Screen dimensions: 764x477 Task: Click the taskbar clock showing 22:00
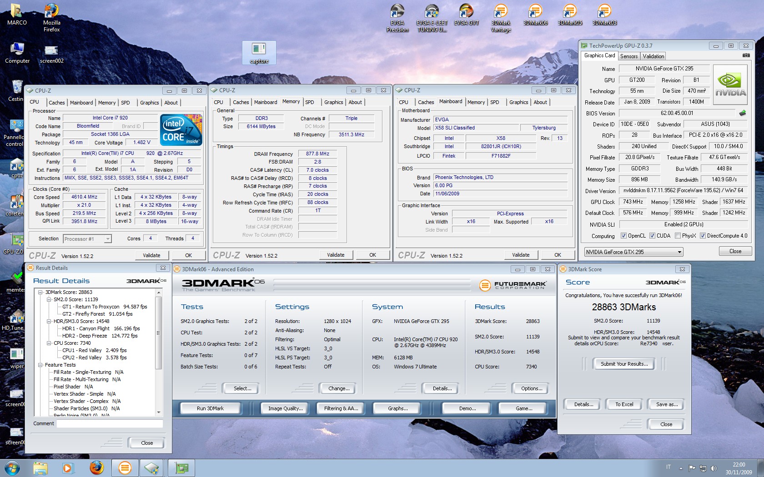coord(739,468)
